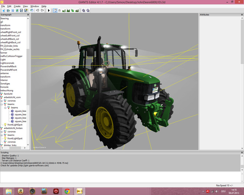
Task: Close the Scripting panel
Action: pos(242,152)
